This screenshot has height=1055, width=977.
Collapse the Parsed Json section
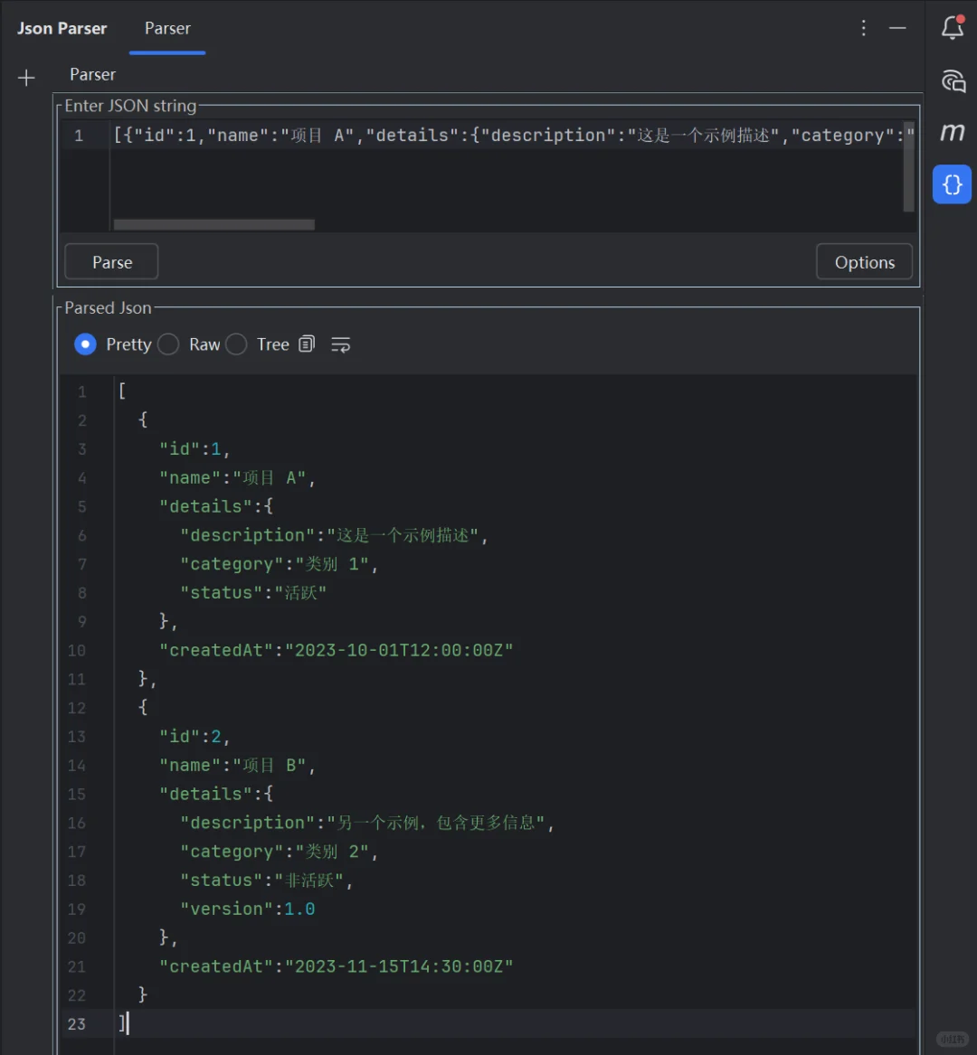tap(108, 307)
